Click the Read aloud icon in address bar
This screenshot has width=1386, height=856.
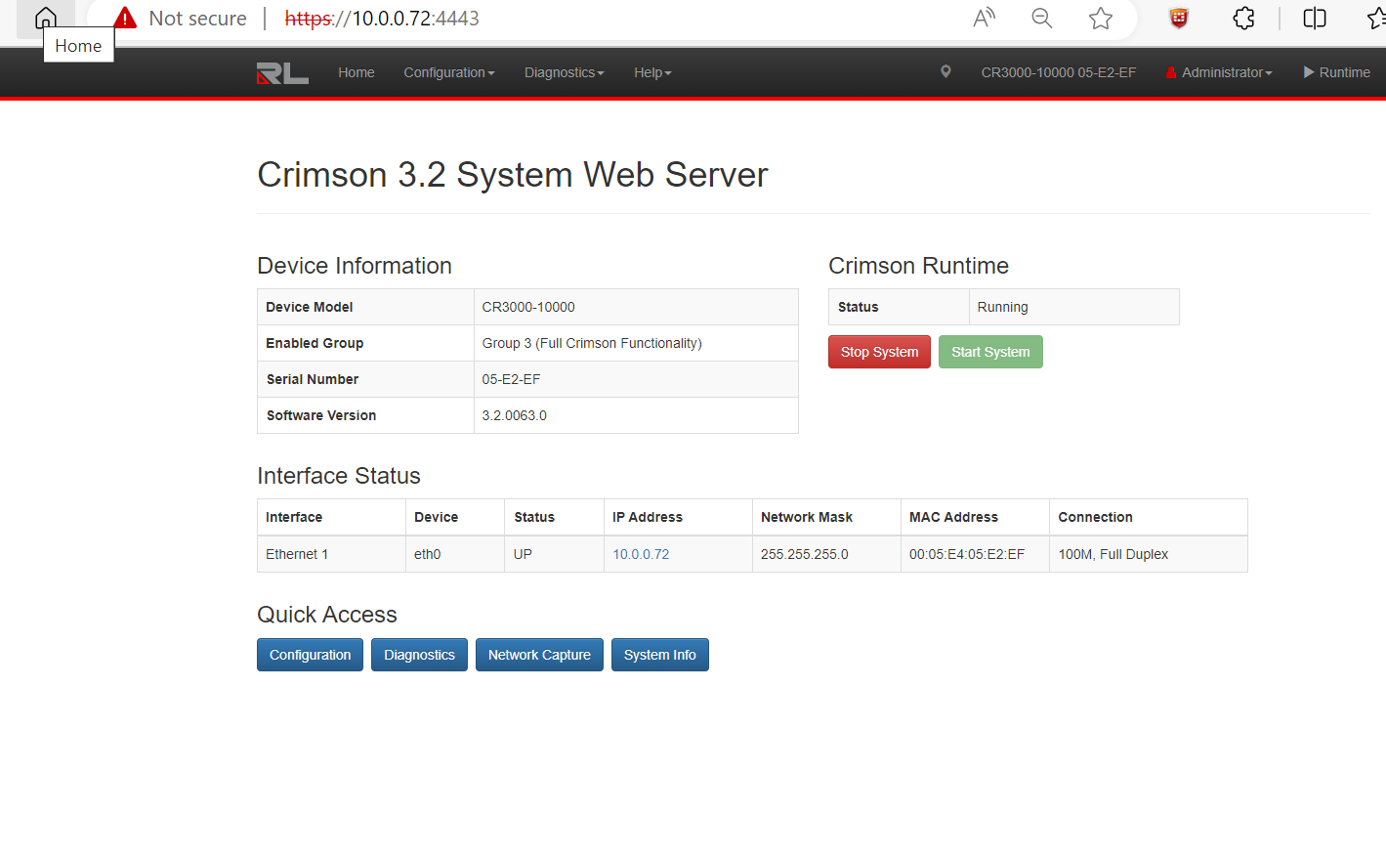[984, 18]
